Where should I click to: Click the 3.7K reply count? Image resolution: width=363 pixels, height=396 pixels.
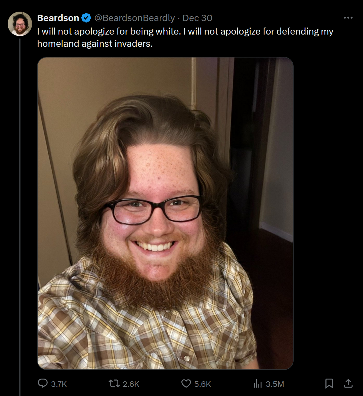coord(59,384)
